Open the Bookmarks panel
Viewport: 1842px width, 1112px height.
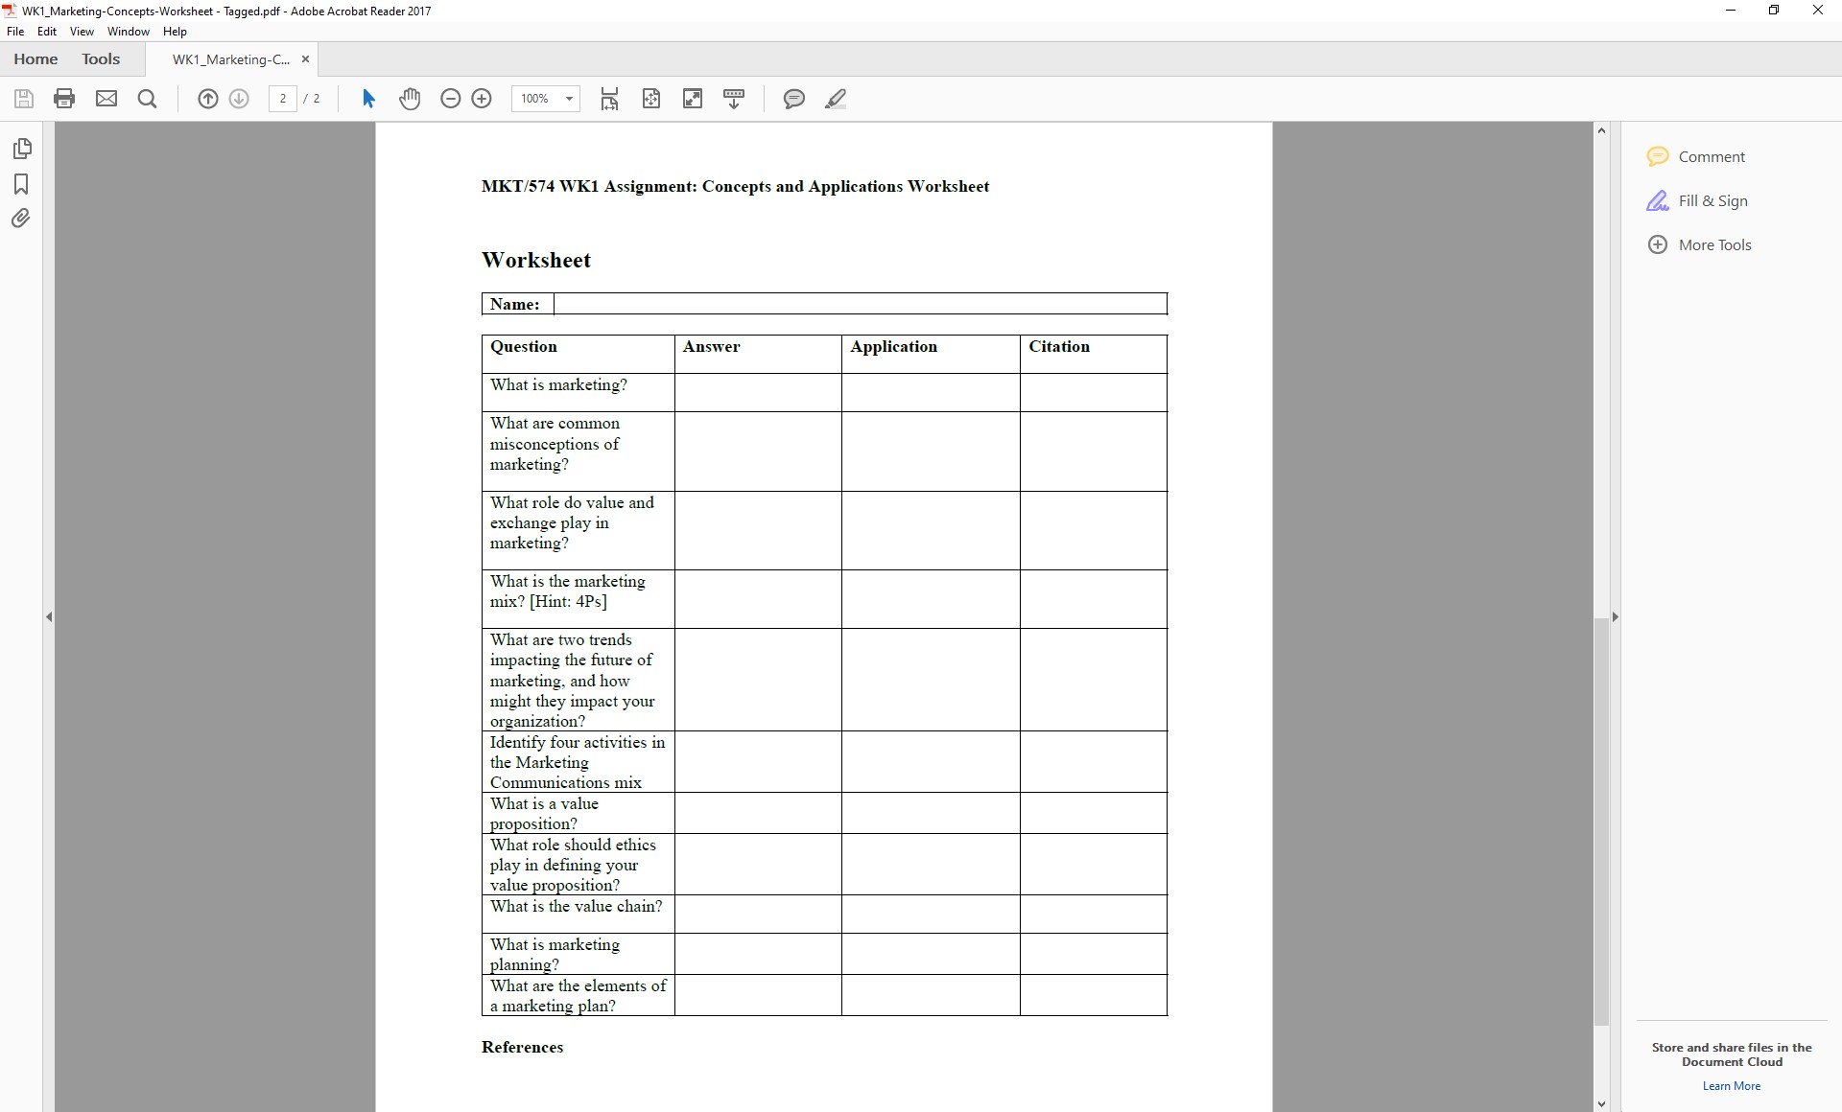click(22, 184)
